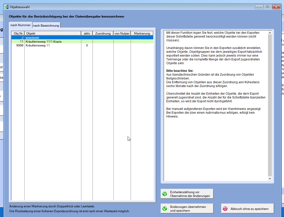Click the Objektauswahl title bar app icon
This screenshot has width=284, height=217.
tap(6, 7)
